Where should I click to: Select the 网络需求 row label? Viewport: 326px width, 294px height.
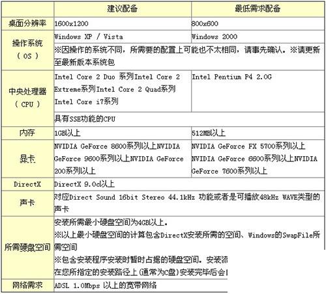[x=27, y=285]
